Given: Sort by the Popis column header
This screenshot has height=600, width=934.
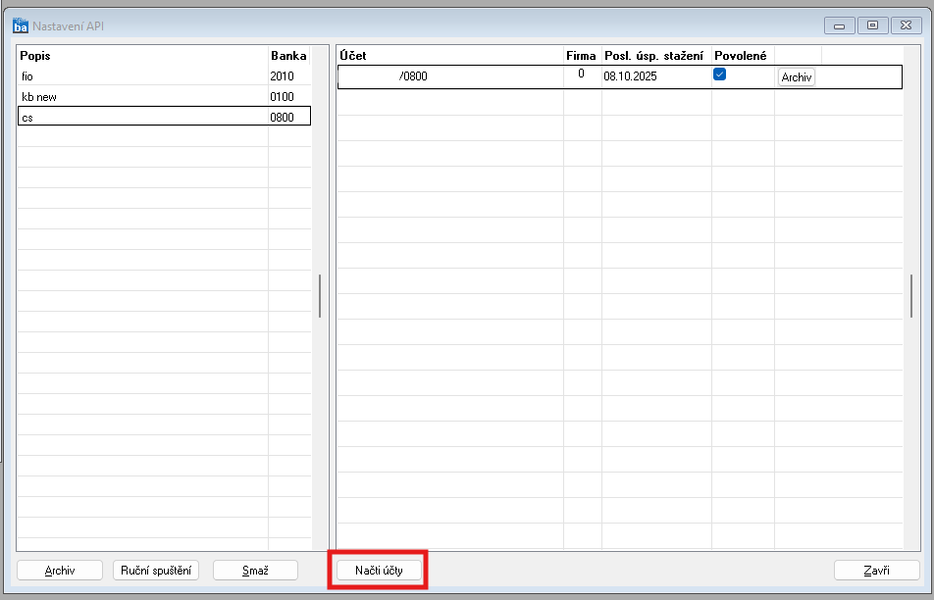Looking at the screenshot, I should (143, 55).
